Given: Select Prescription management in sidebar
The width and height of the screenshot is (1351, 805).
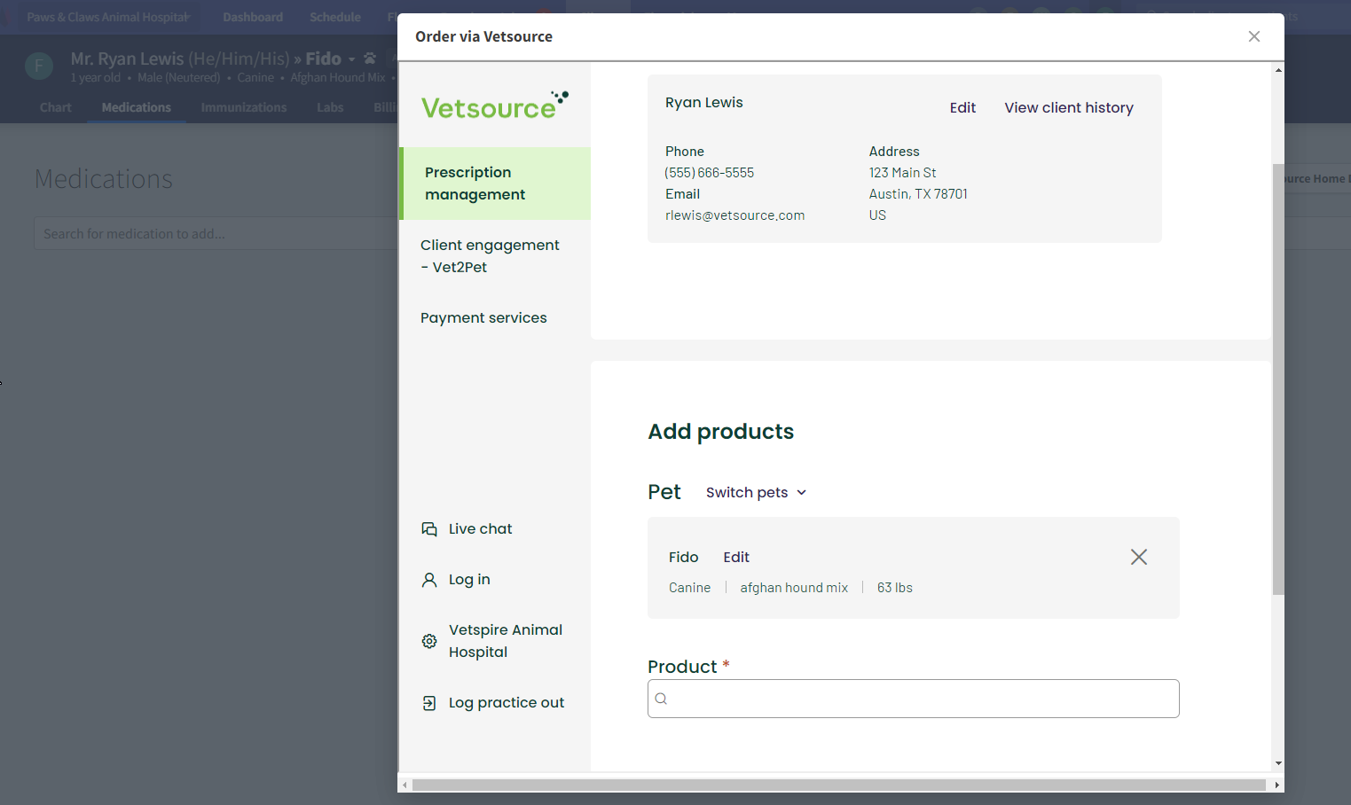Looking at the screenshot, I should [x=495, y=184].
